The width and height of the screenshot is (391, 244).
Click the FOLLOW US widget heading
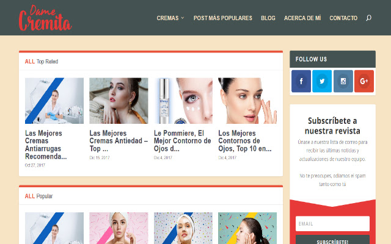pyautogui.click(x=311, y=59)
